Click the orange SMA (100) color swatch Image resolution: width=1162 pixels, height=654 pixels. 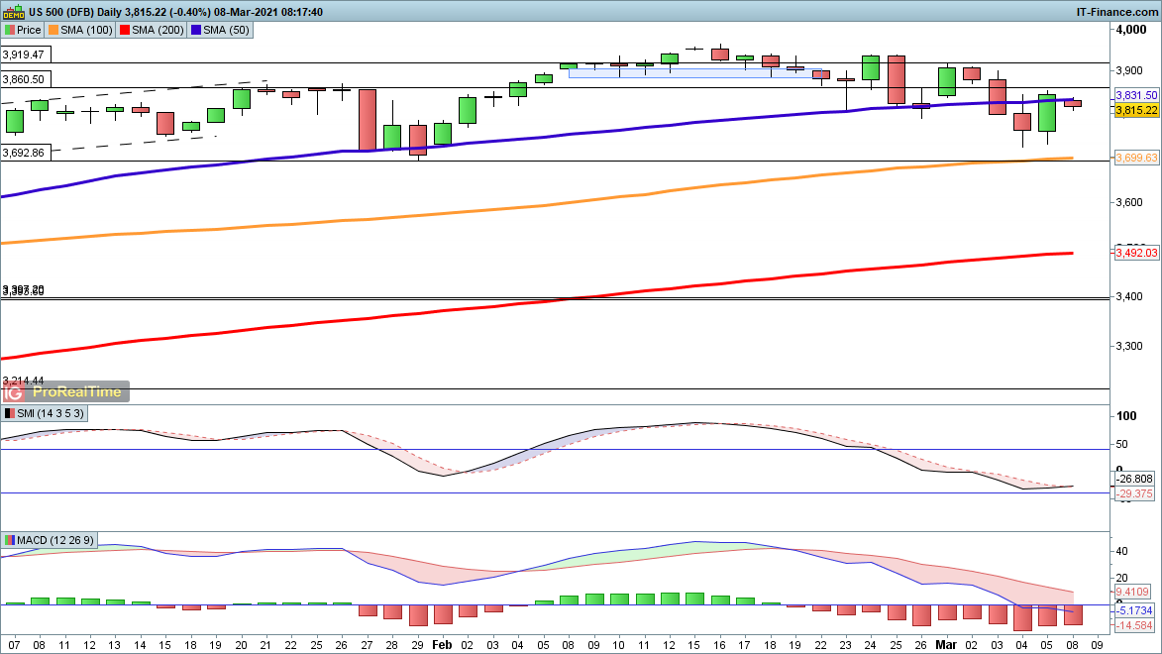coord(53,31)
